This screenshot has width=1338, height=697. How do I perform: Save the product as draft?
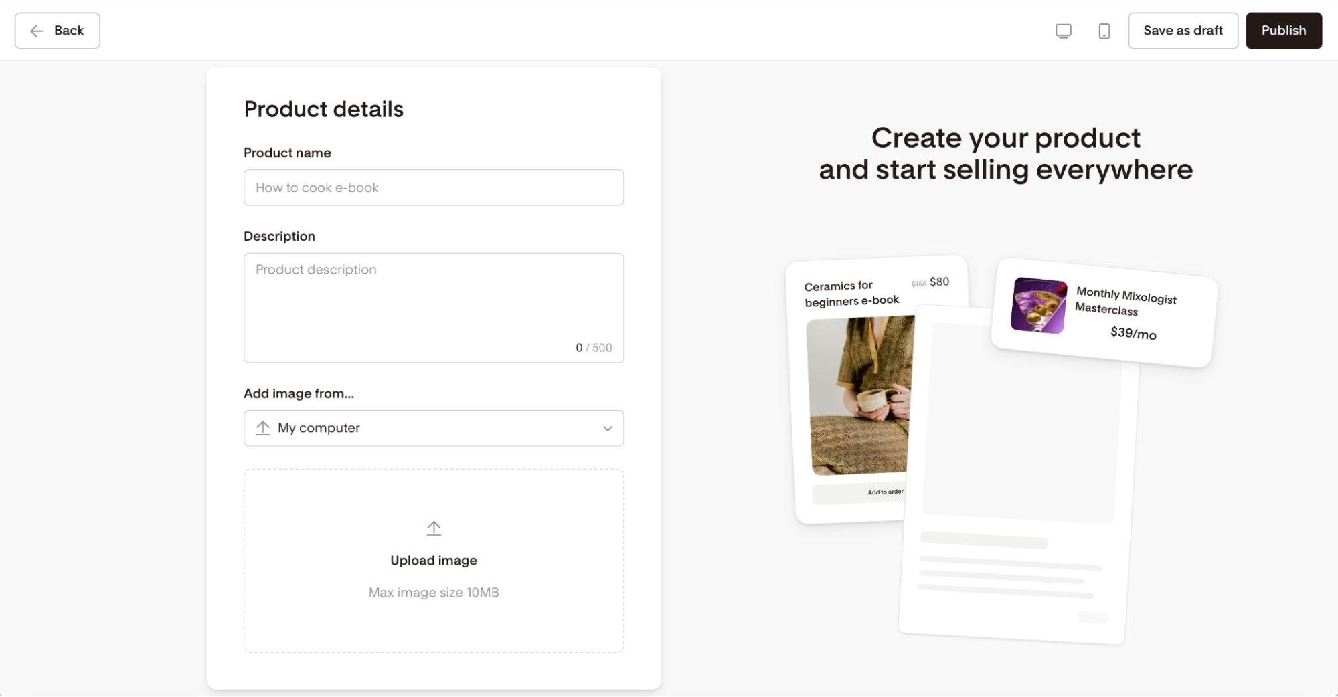coord(1183,31)
